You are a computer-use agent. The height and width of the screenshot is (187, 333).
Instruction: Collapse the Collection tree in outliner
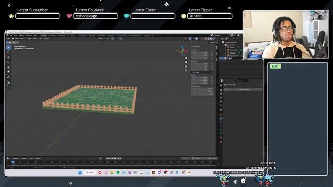click(x=223, y=45)
